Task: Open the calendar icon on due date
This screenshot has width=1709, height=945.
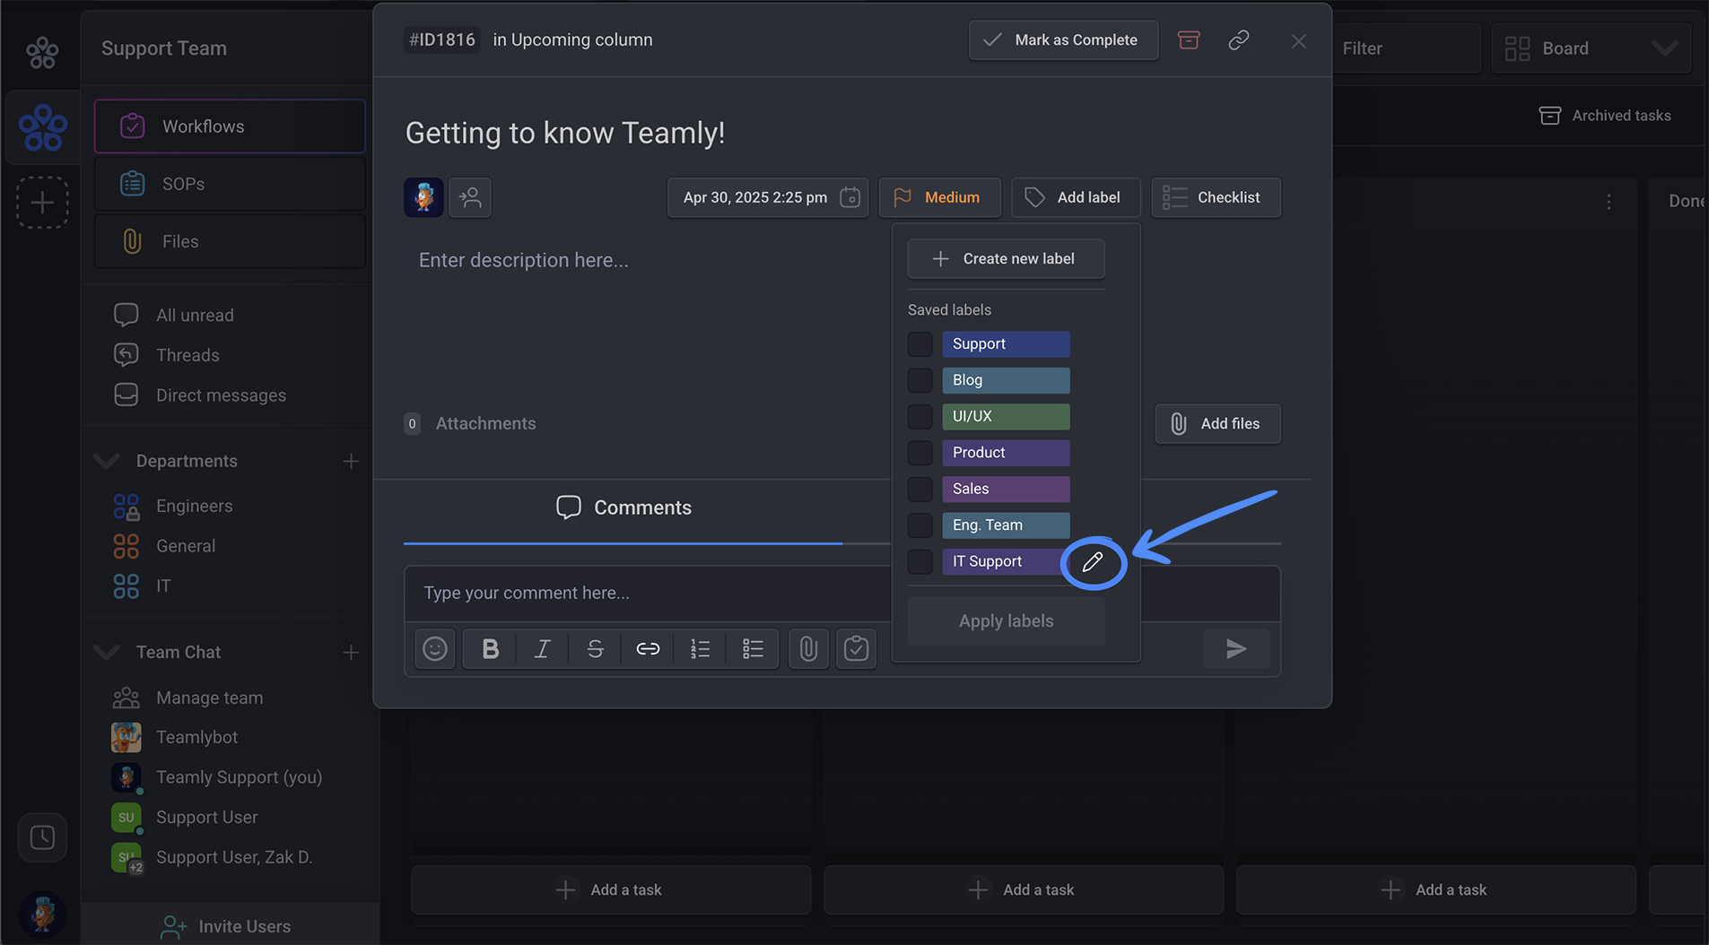Action: [x=850, y=197]
